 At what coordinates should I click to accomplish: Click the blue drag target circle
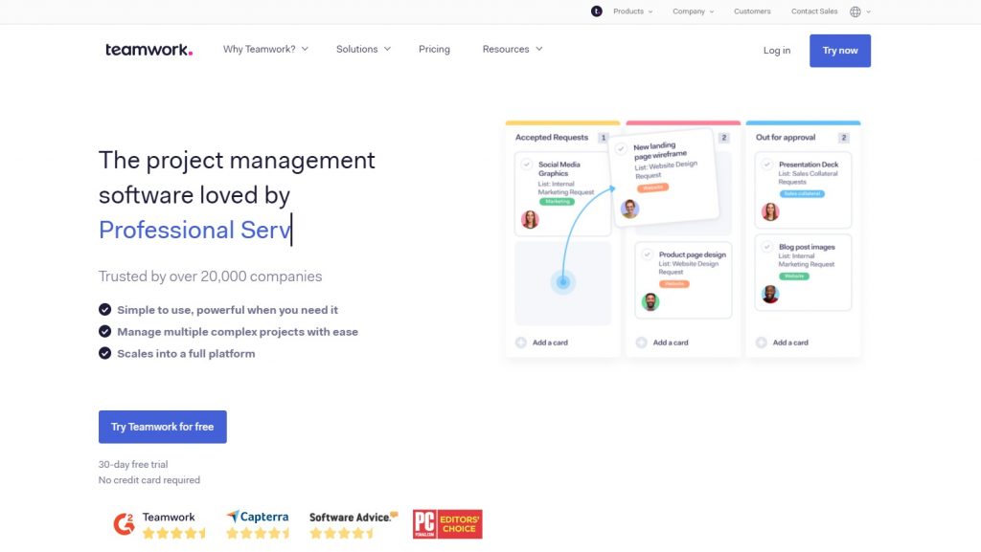(563, 282)
